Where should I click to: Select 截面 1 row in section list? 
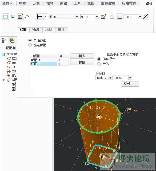point(49,60)
